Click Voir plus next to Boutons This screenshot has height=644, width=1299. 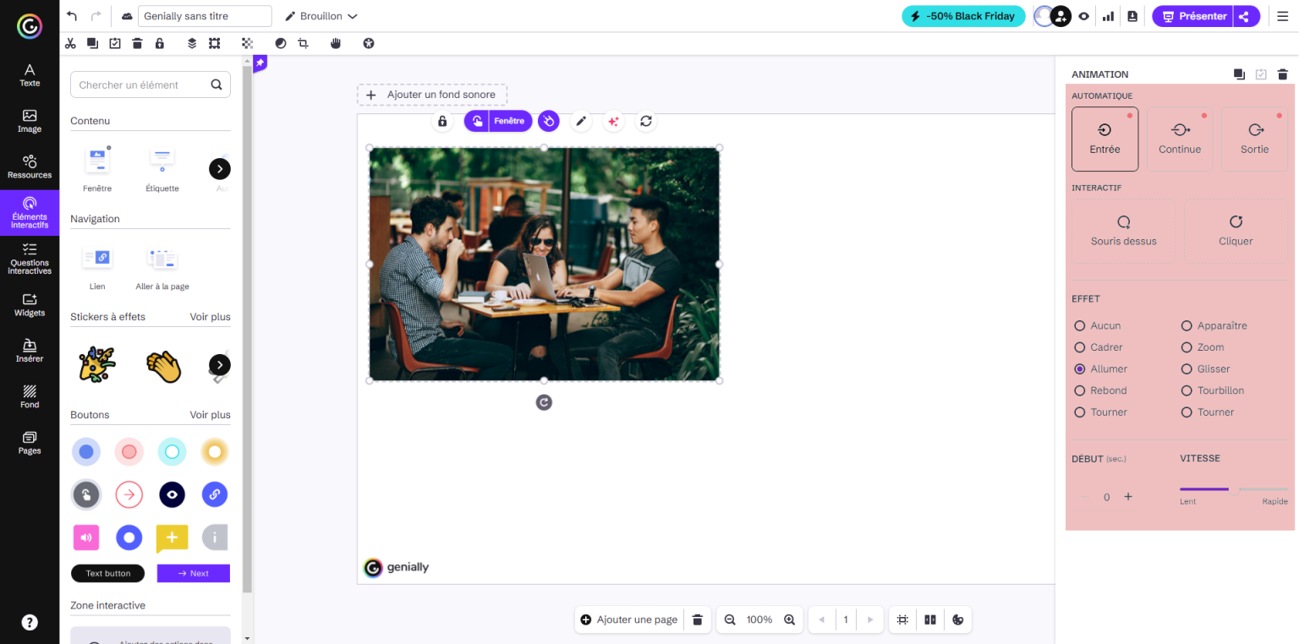click(210, 415)
